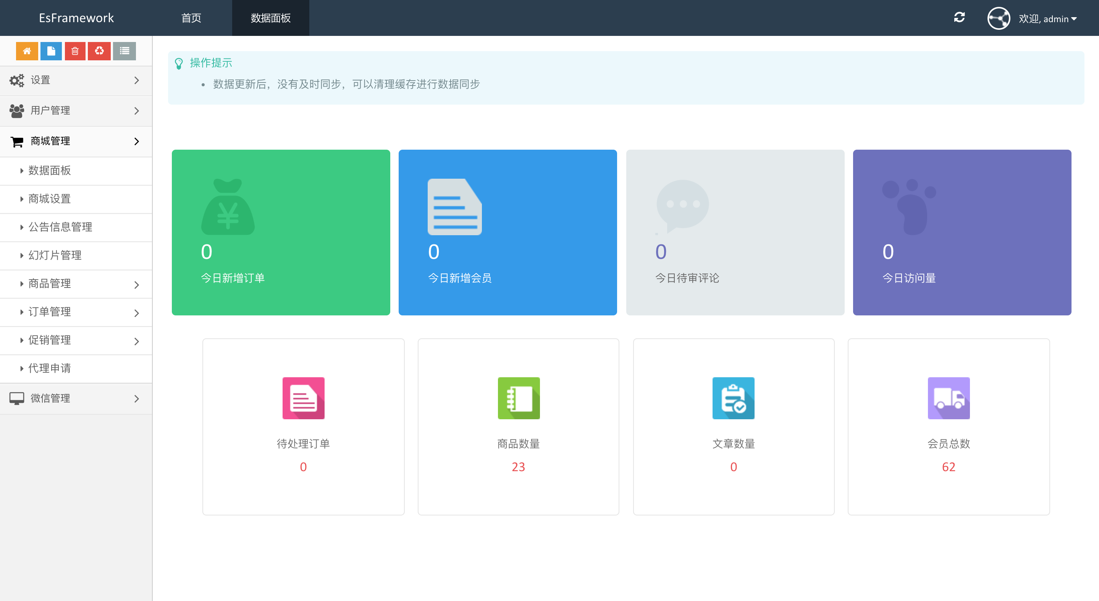Click the red recycle icon button
The height and width of the screenshot is (601, 1099).
(x=99, y=51)
